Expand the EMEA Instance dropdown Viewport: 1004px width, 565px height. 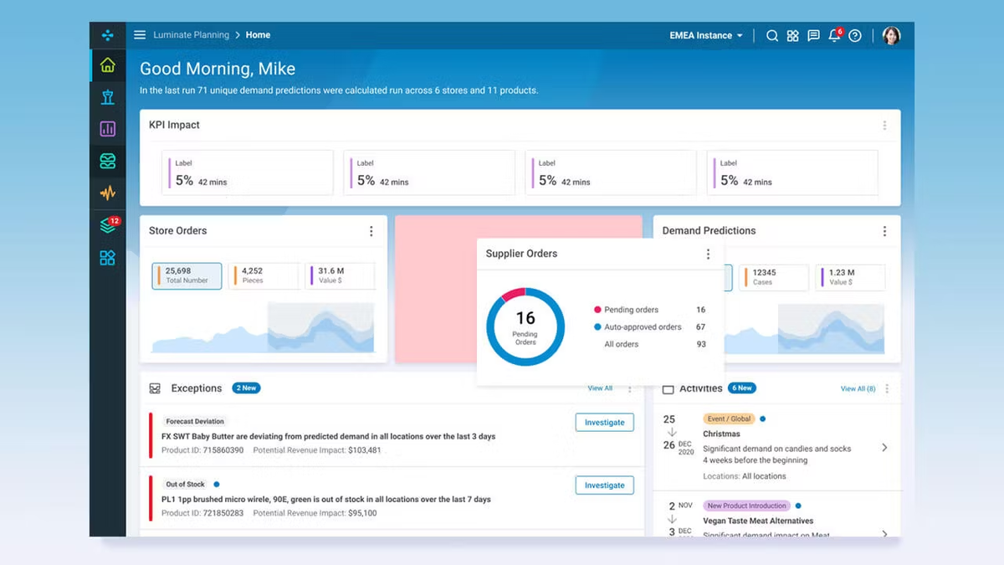(706, 36)
